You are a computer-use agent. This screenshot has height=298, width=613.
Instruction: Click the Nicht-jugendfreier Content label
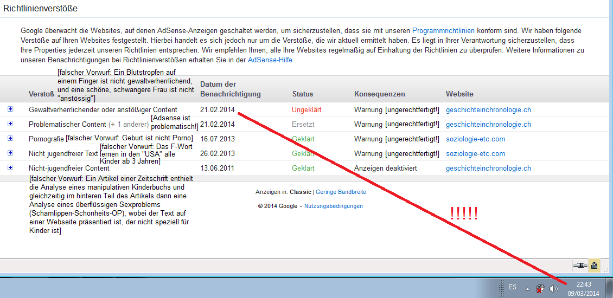(x=69, y=169)
